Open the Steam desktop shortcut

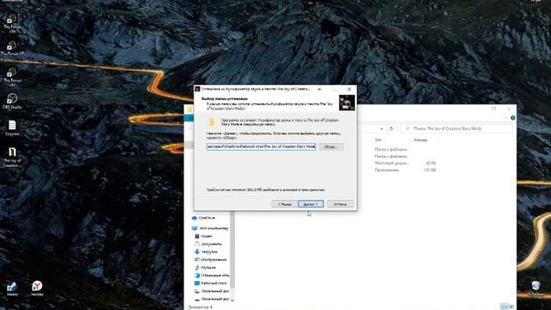(12, 289)
